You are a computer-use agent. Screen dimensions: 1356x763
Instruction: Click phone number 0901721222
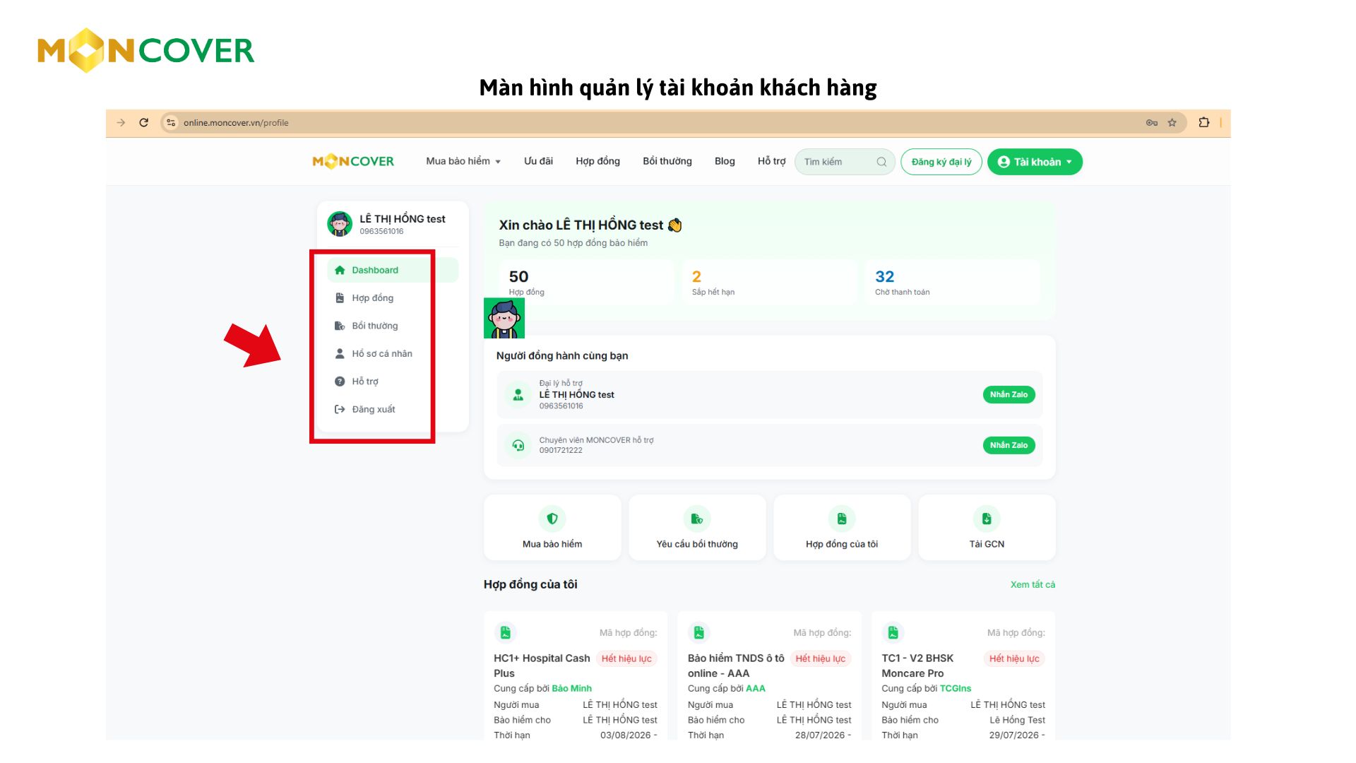pyautogui.click(x=561, y=450)
